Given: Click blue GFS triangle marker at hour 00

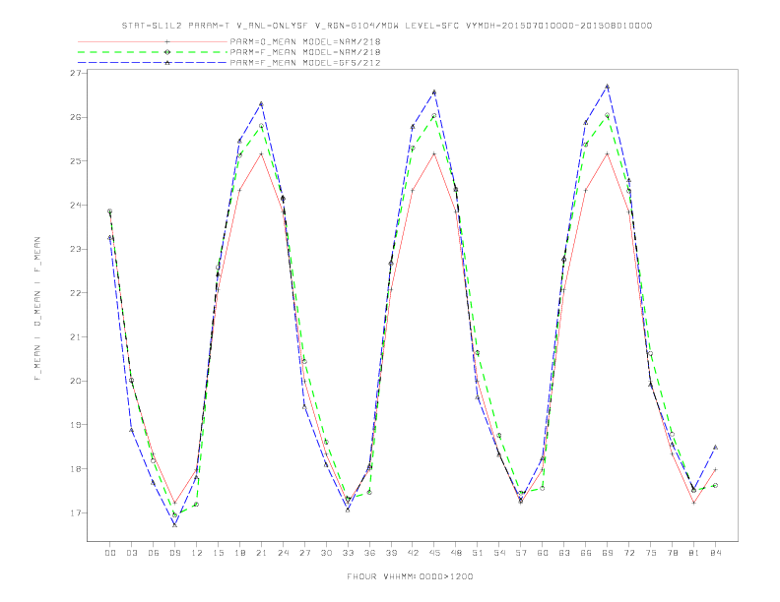Looking at the screenshot, I should pos(110,237).
